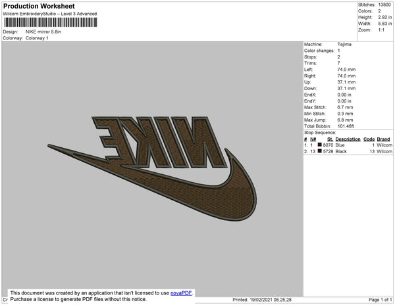Click the 'Page 1 of 1' footer
Image resolution: width=395 pixels, height=305 pixels.
380,300
